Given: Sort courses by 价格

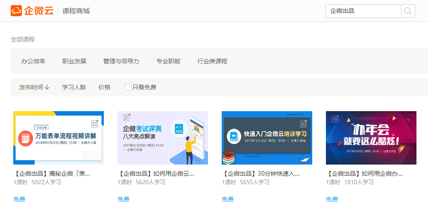Looking at the screenshot, I should (104, 87).
